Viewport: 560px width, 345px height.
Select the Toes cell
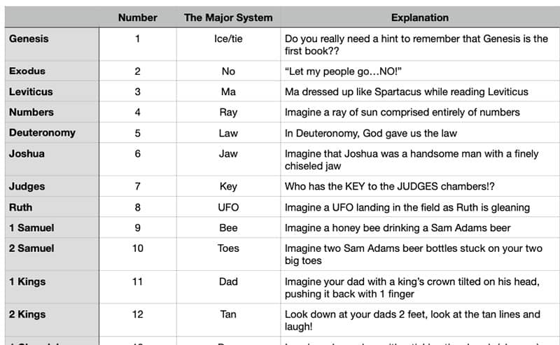pos(228,248)
